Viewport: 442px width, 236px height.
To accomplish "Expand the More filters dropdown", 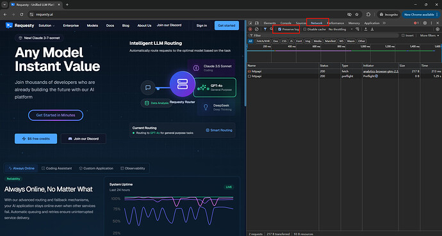I will click(429, 35).
